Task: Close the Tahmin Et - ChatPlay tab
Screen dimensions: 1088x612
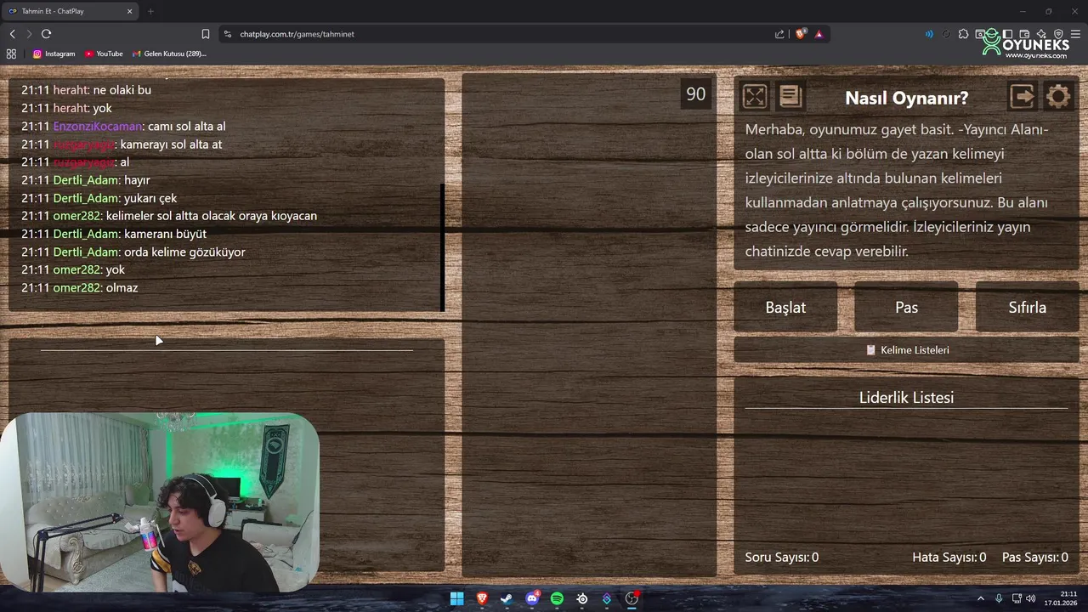Action: point(130,11)
